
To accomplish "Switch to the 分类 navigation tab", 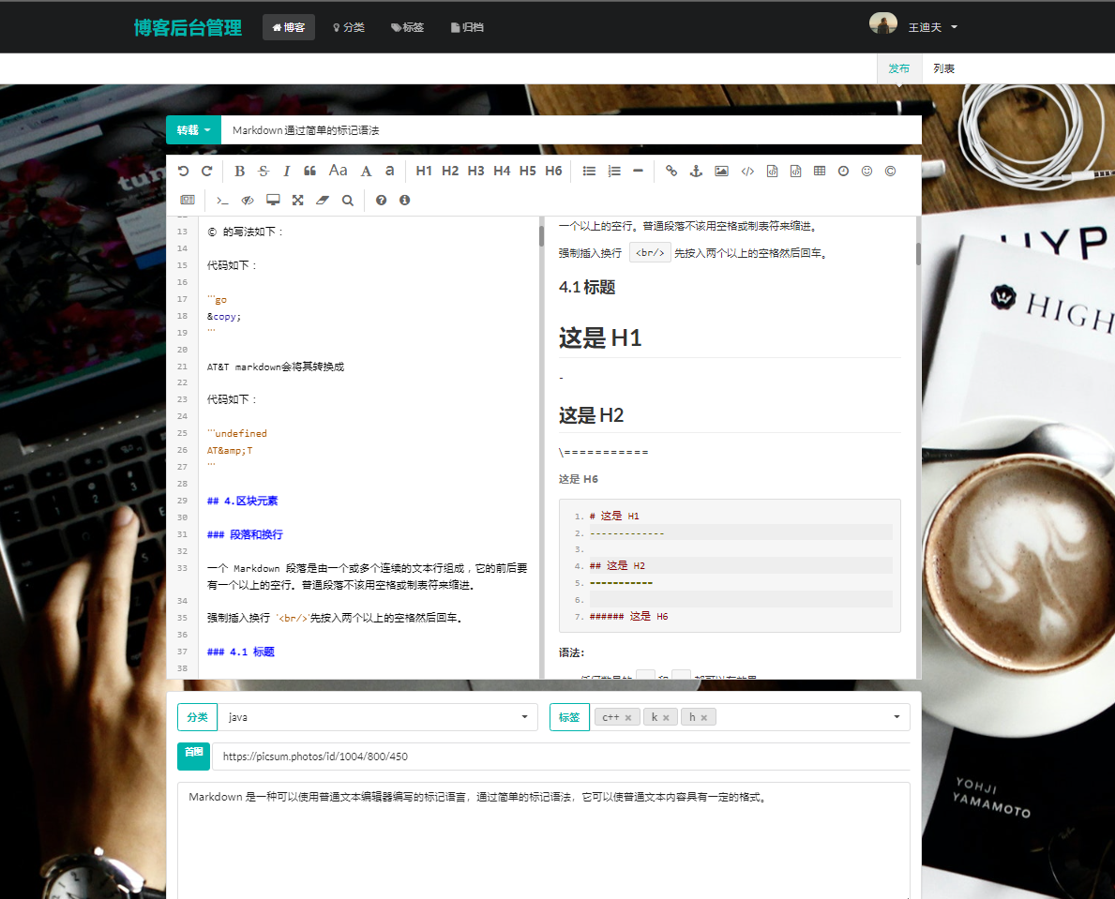I will 349,27.
